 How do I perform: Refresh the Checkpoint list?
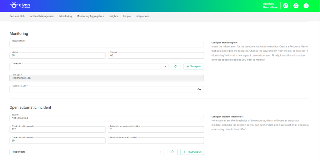coord(176,66)
